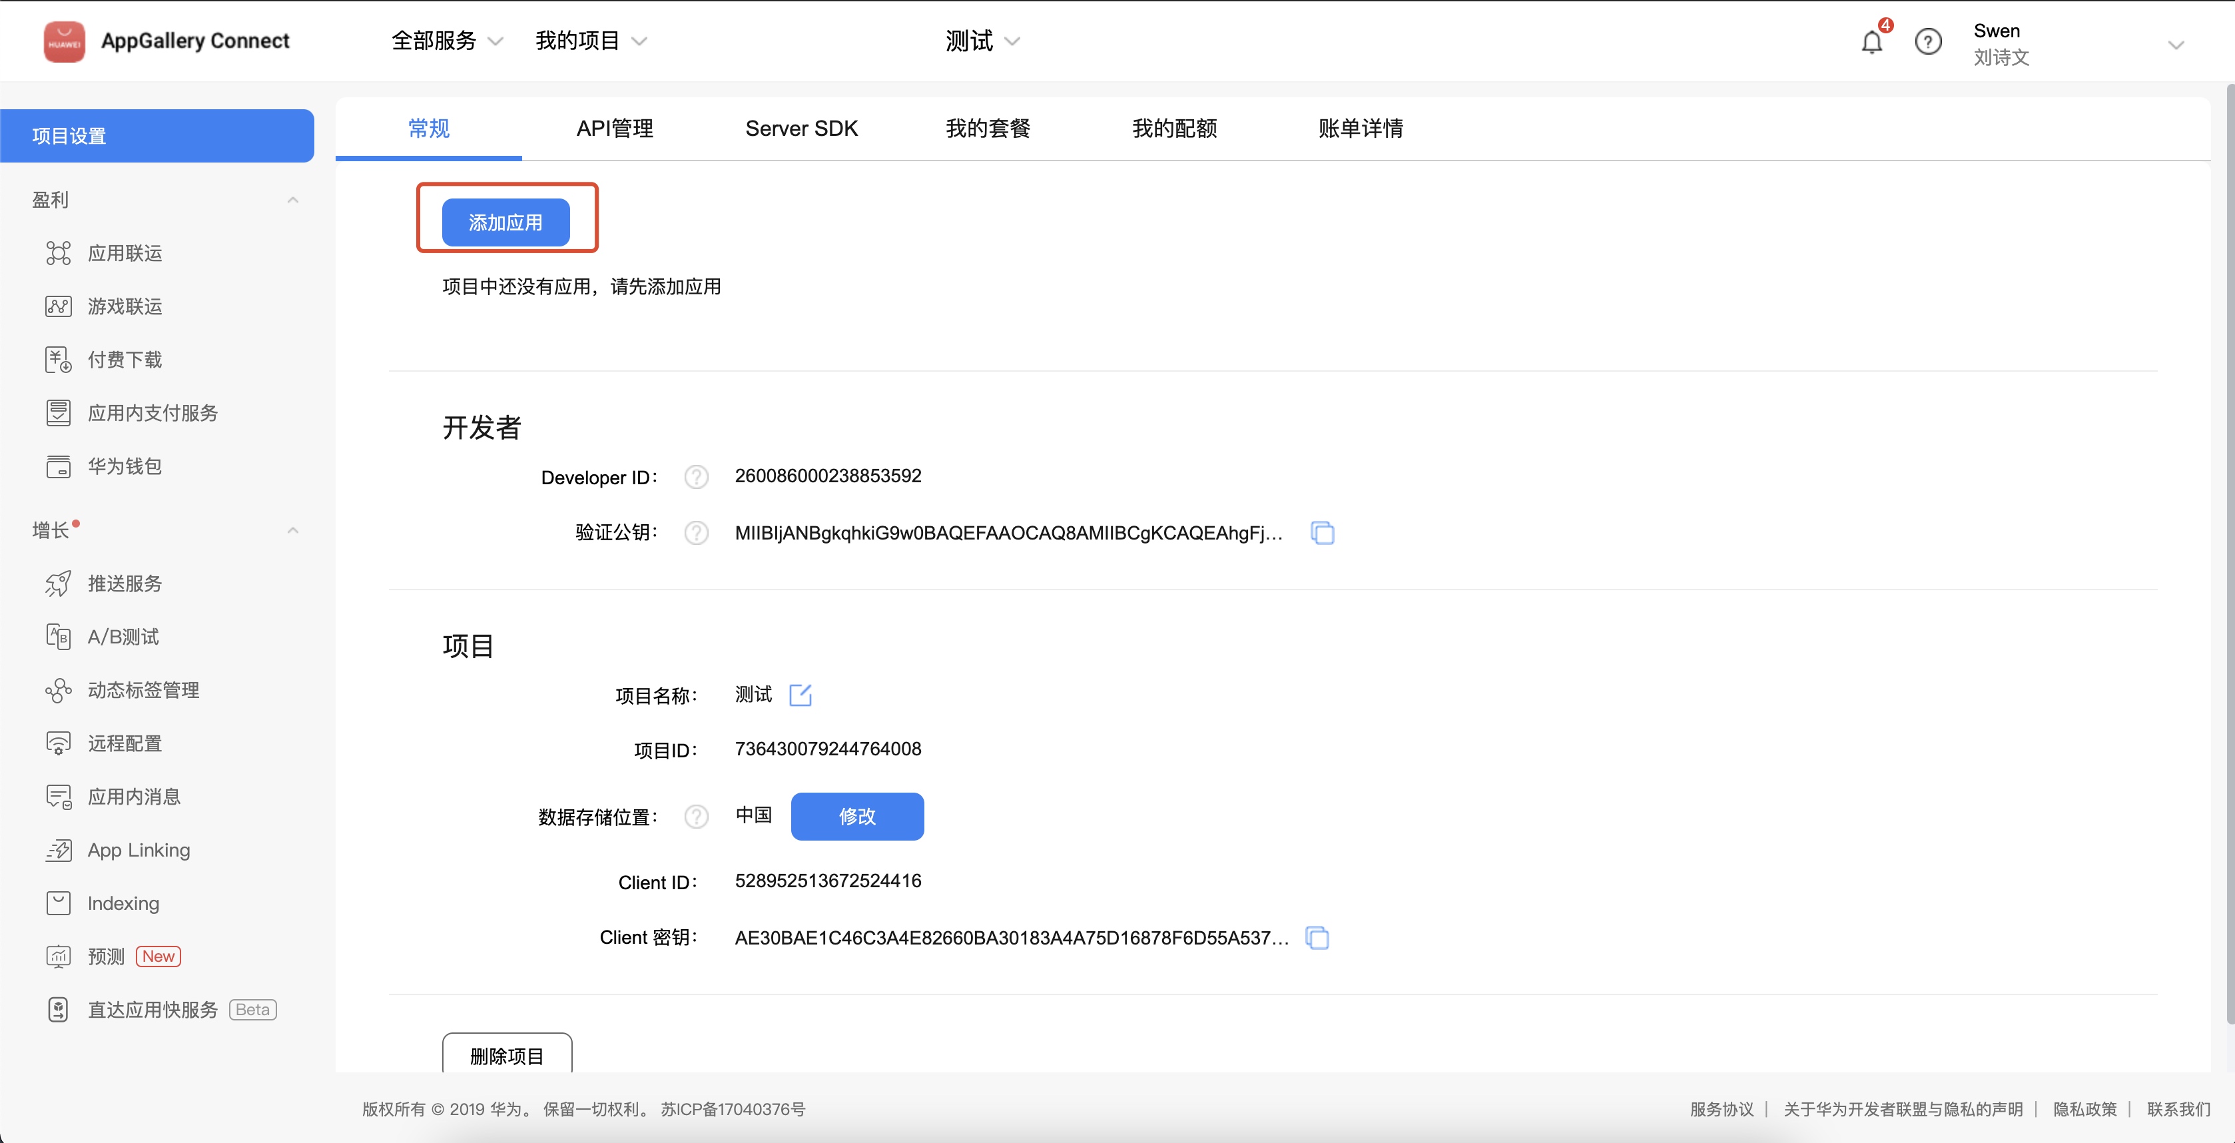Image resolution: width=2235 pixels, height=1143 pixels.
Task: Click Developer ID value 260086000238853592
Action: pyautogui.click(x=828, y=476)
